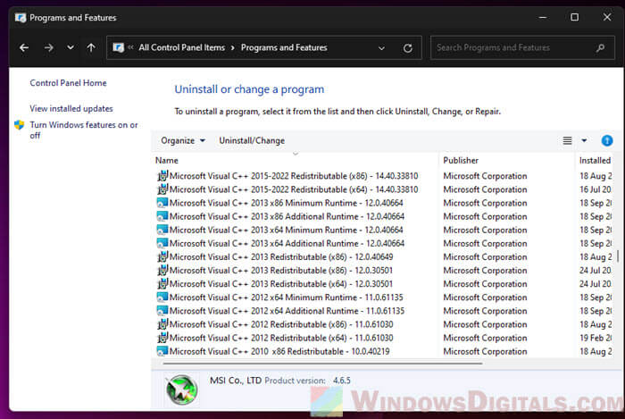
Task: Go up one level with the up arrow
Action: coord(91,48)
